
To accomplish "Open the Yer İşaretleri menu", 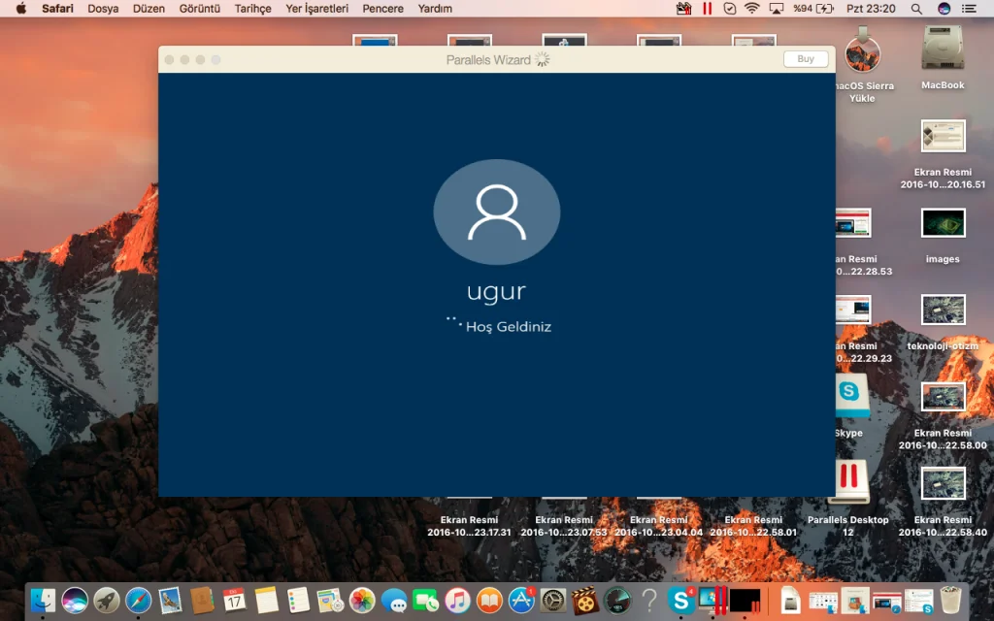I will [x=316, y=9].
